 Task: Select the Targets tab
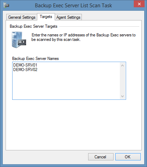pyautogui.click(x=46, y=17)
